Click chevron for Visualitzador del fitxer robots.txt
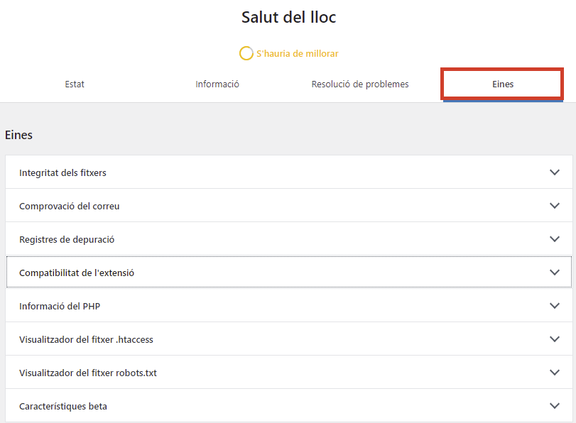576x423 pixels. click(554, 373)
